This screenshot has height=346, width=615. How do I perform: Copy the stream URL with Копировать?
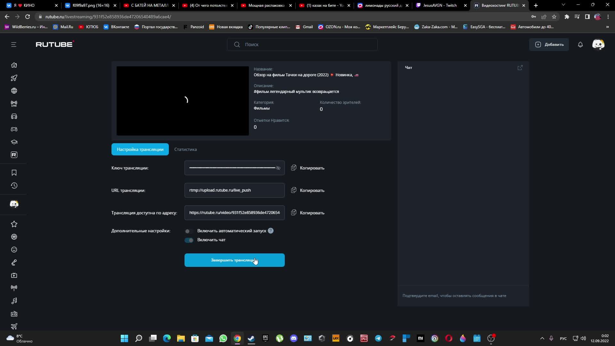[307, 190]
